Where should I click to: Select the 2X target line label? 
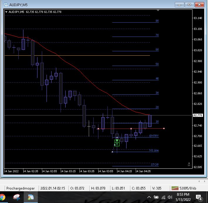point(157,107)
